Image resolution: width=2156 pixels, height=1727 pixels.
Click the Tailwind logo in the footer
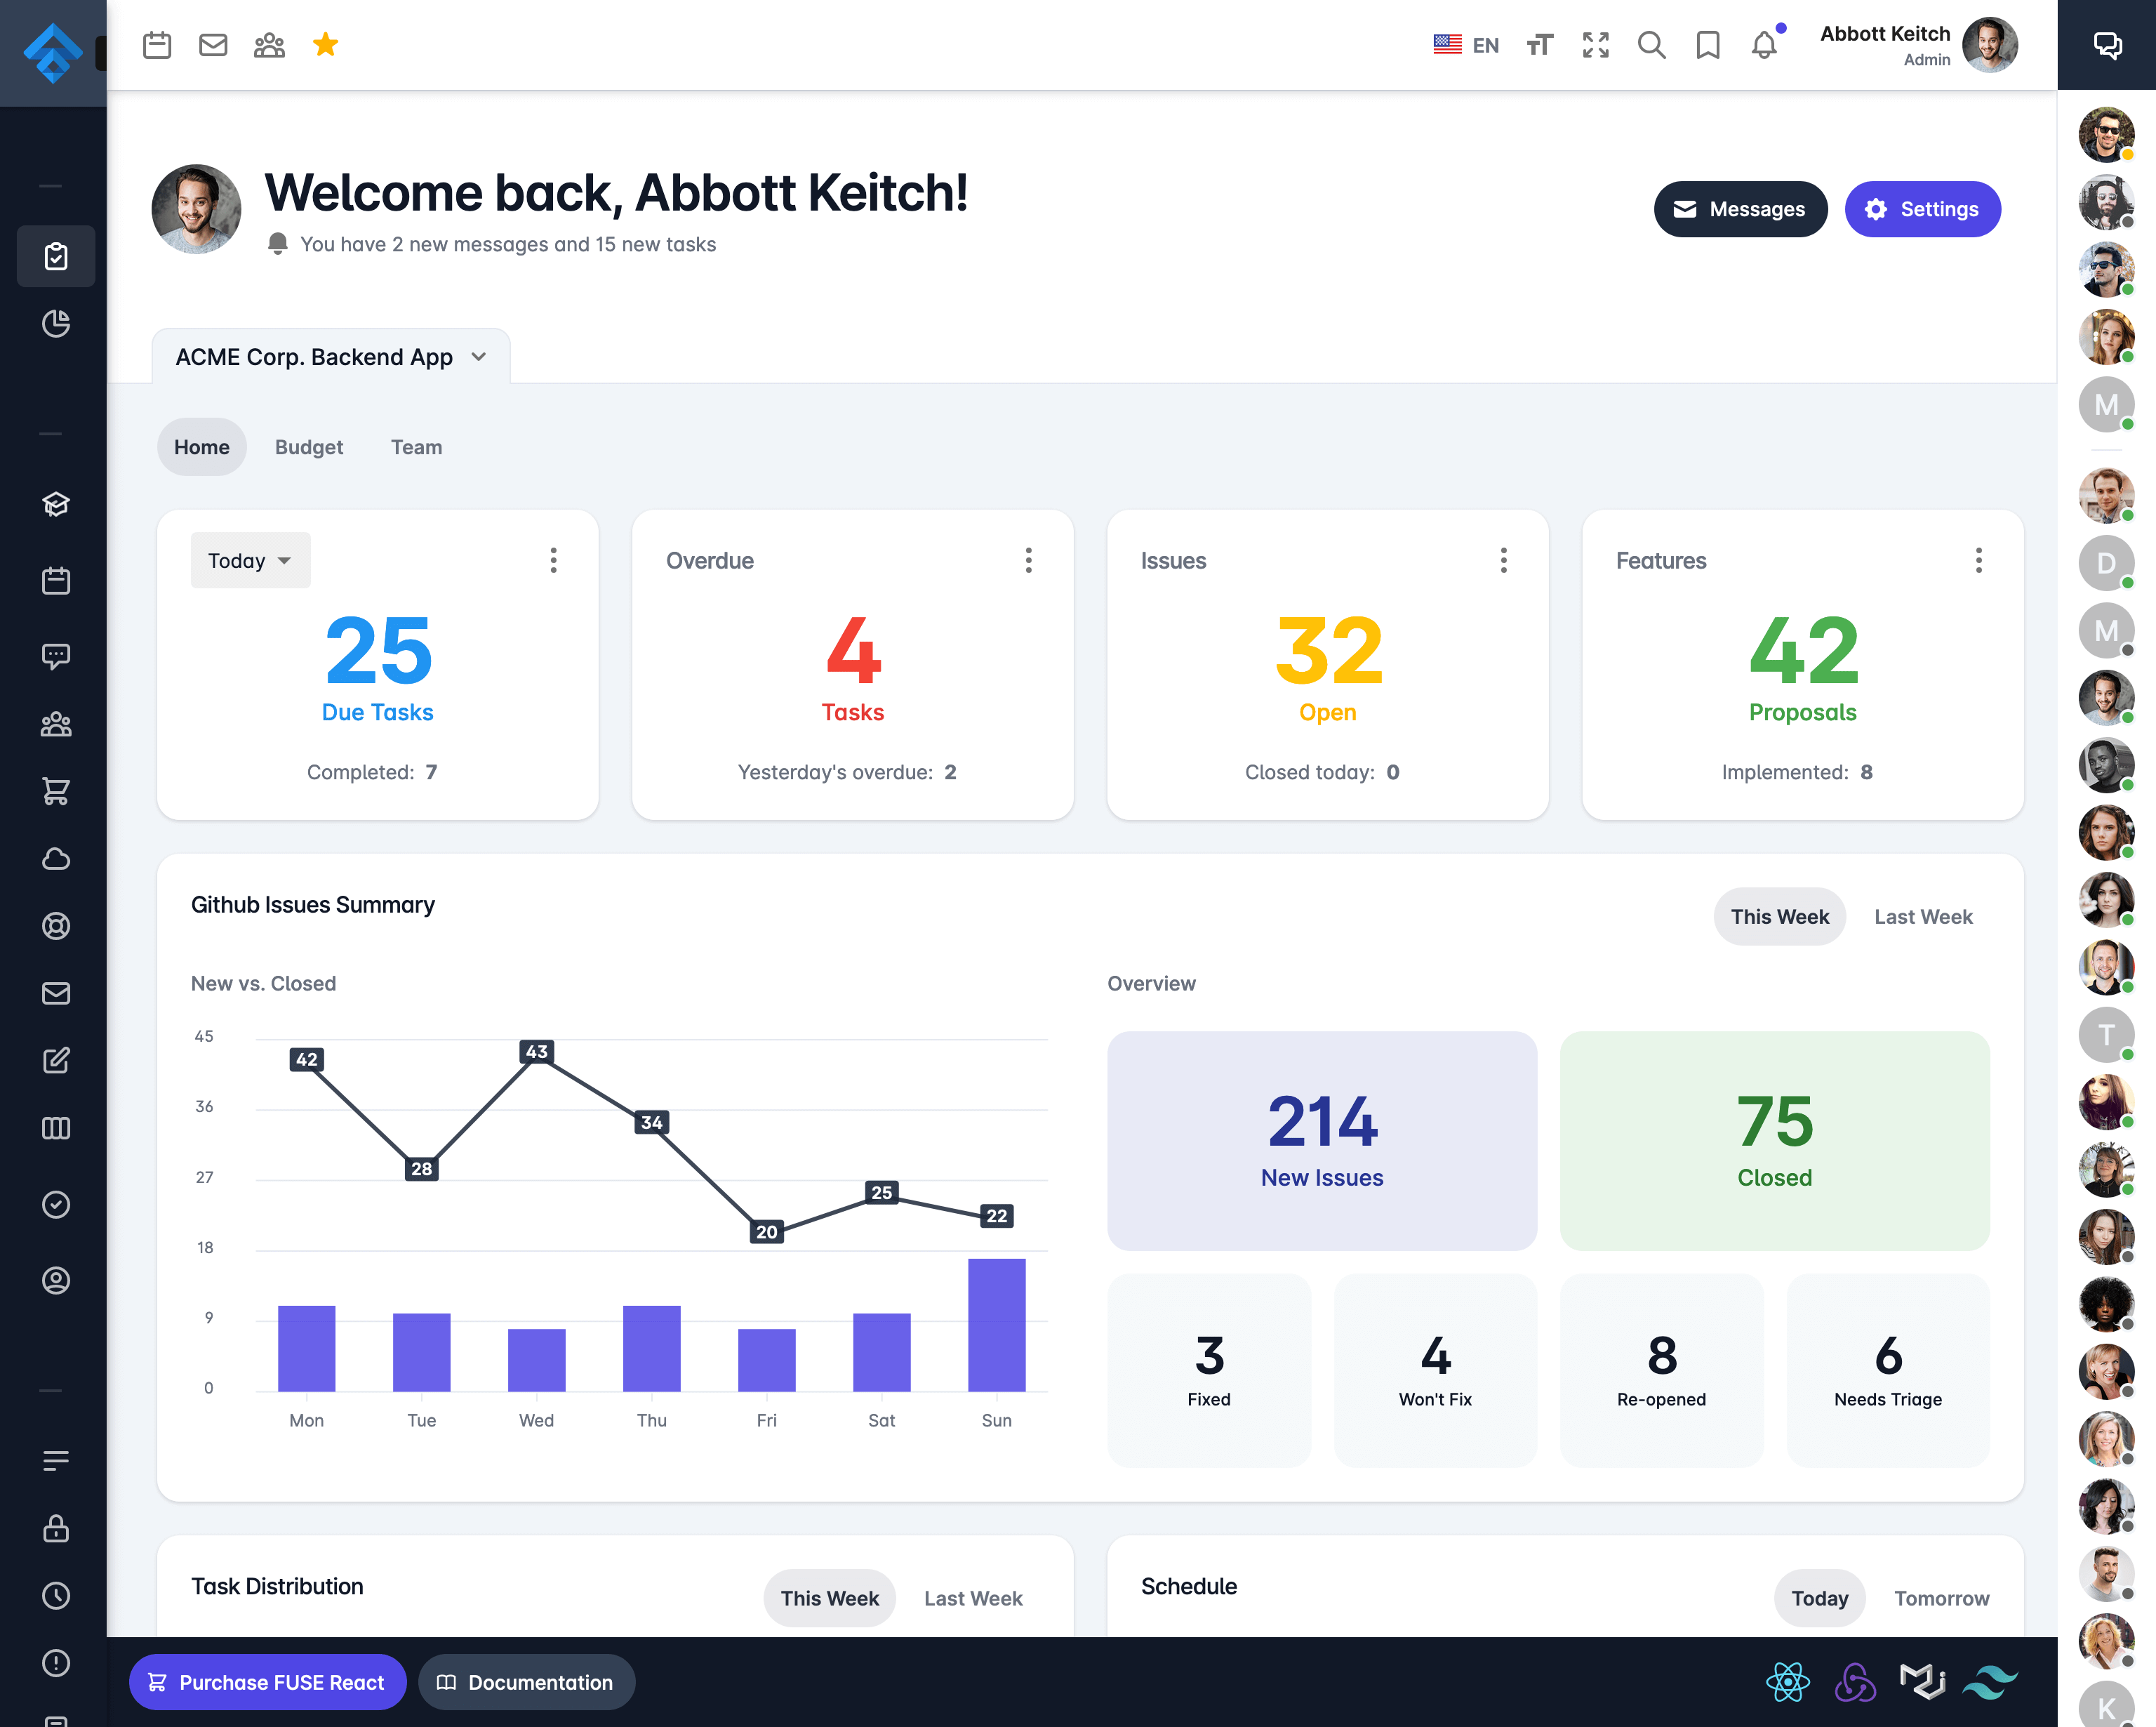pos(1990,1682)
